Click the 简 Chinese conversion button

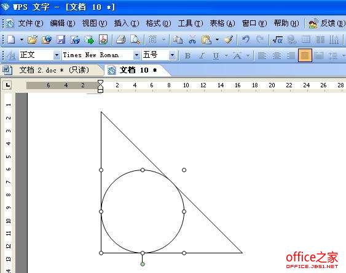(152, 40)
